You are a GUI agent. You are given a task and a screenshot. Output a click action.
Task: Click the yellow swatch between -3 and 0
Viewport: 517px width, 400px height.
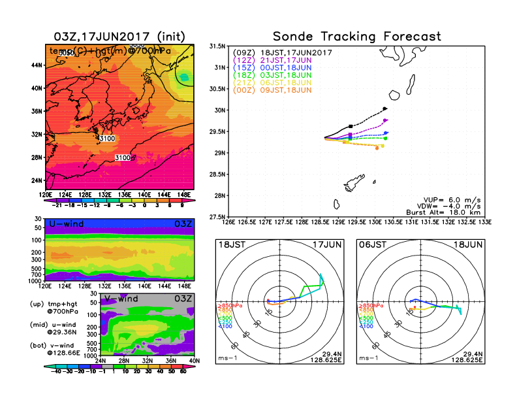click(138, 201)
